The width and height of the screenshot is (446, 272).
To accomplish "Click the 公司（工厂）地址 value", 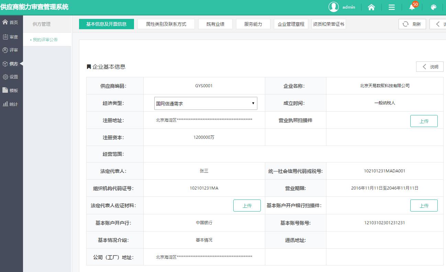I will click(204, 257).
